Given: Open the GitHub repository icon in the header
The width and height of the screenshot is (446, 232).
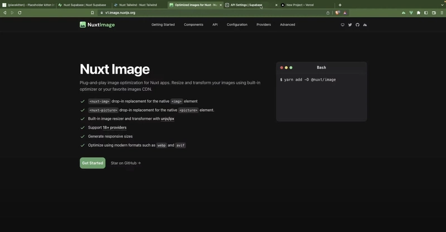Looking at the screenshot, I should (357, 25).
